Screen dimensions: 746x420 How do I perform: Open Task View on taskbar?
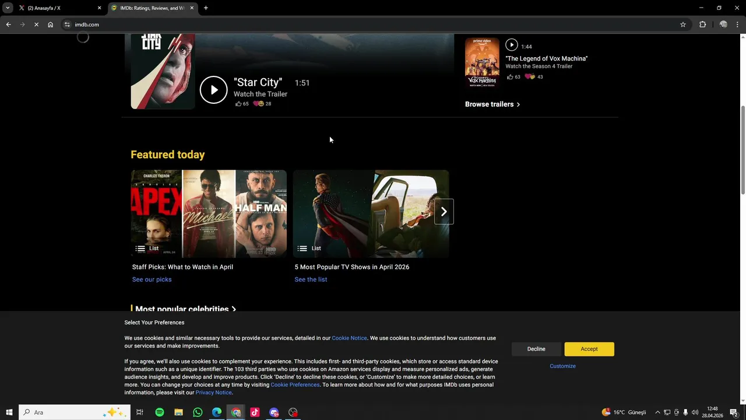click(x=140, y=412)
